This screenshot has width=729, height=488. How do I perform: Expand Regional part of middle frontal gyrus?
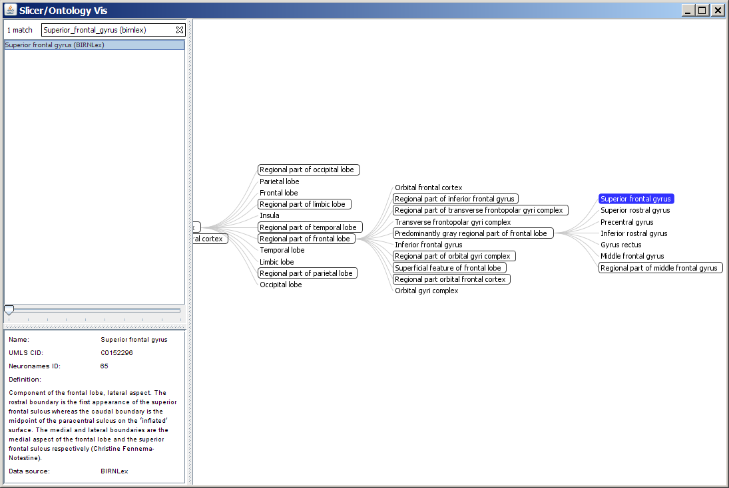click(660, 268)
